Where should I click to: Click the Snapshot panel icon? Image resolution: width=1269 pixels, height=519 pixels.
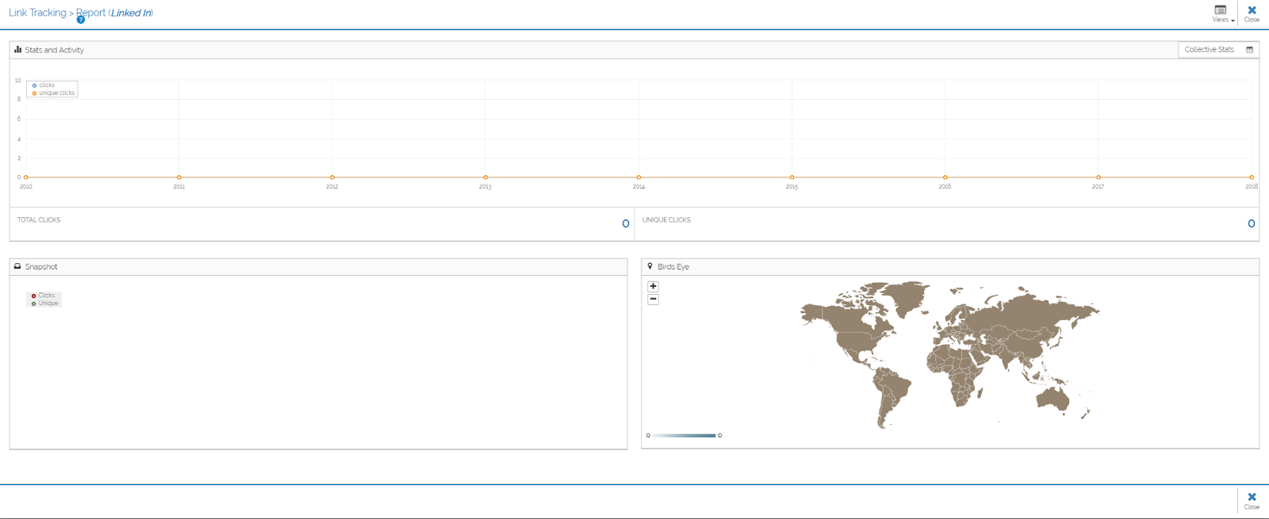tap(17, 266)
